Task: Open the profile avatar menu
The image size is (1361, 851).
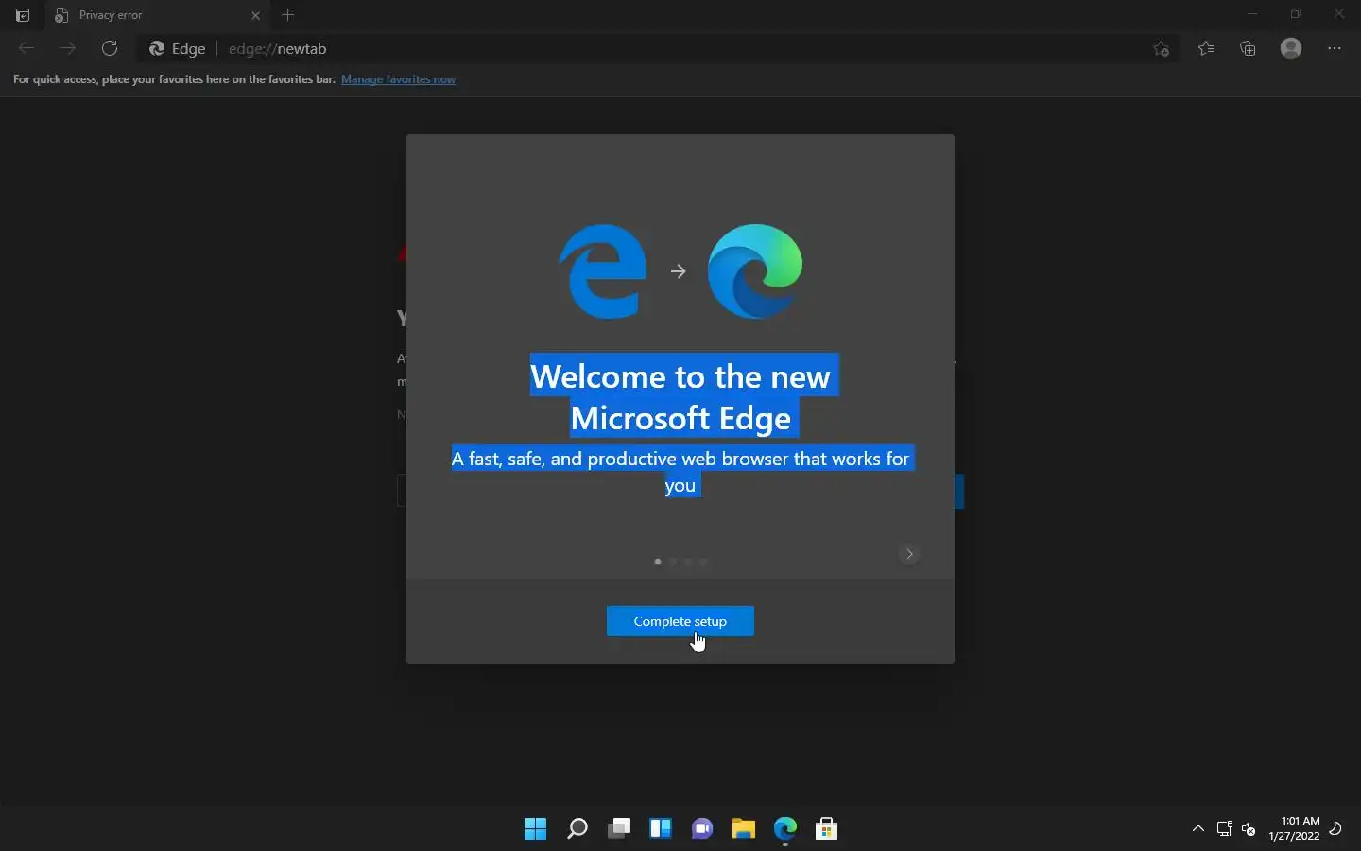Action: coord(1291,48)
